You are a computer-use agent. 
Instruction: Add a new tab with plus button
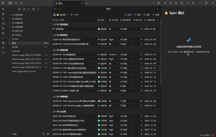(x=87, y=3)
